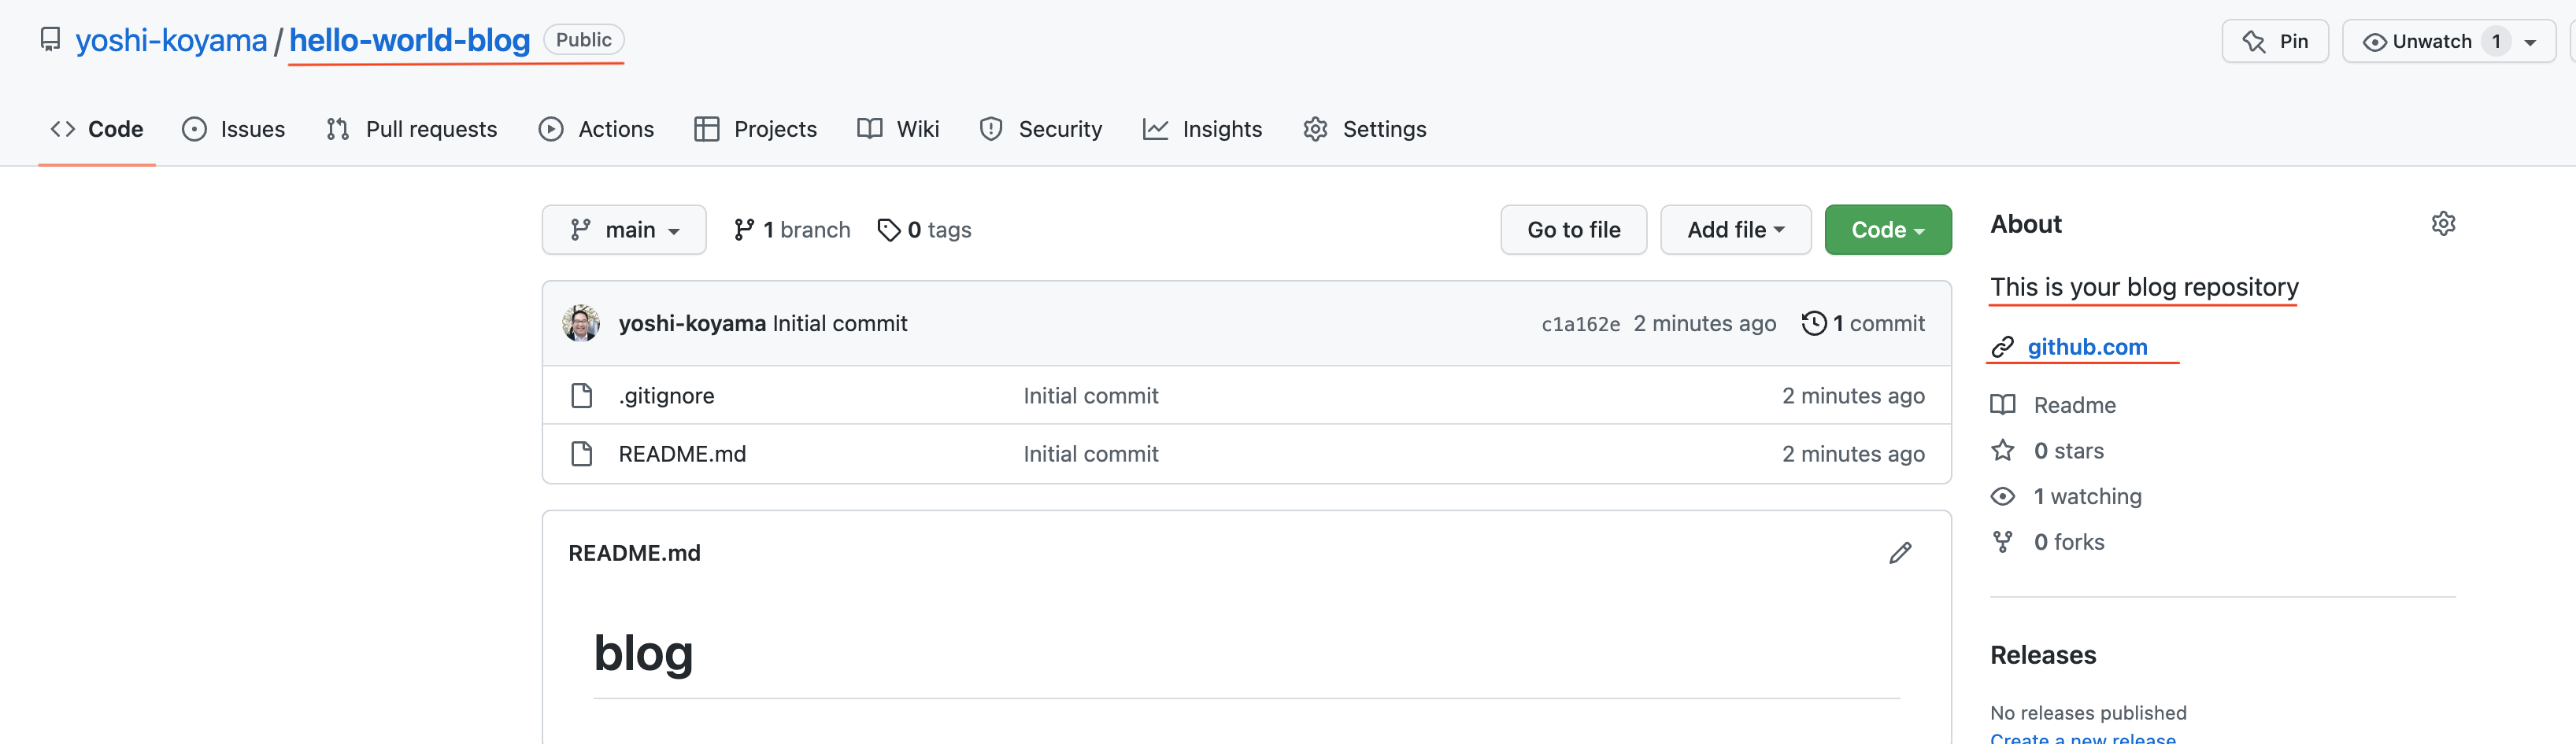Open the green Code dropdown
Viewport: 2576px width, 744px height.
click(x=1887, y=229)
